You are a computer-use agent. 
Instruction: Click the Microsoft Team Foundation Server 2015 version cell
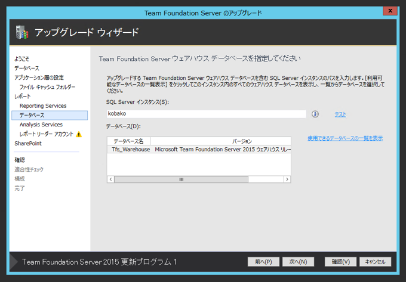click(x=223, y=150)
